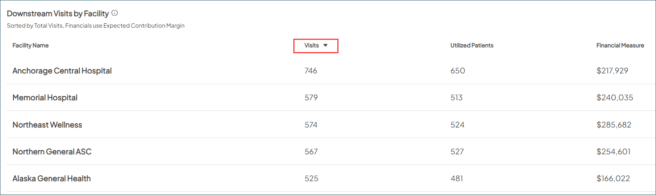Click the Facility Name column header
656x195 pixels.
click(x=31, y=45)
